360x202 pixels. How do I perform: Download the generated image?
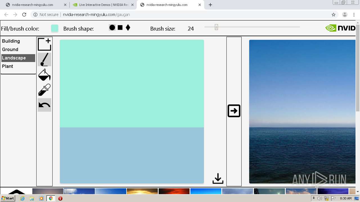(x=218, y=178)
